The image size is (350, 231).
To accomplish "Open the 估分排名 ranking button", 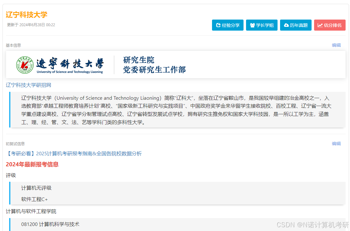I will pos(330,25).
